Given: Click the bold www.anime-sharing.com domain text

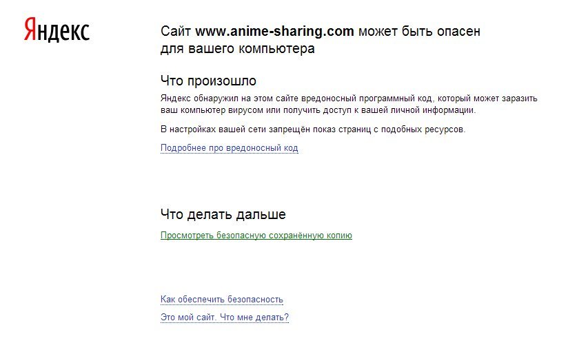Looking at the screenshot, I should pyautogui.click(x=274, y=32).
